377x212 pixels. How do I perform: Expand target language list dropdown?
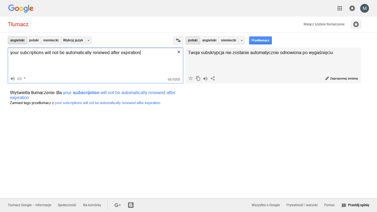tap(242, 40)
